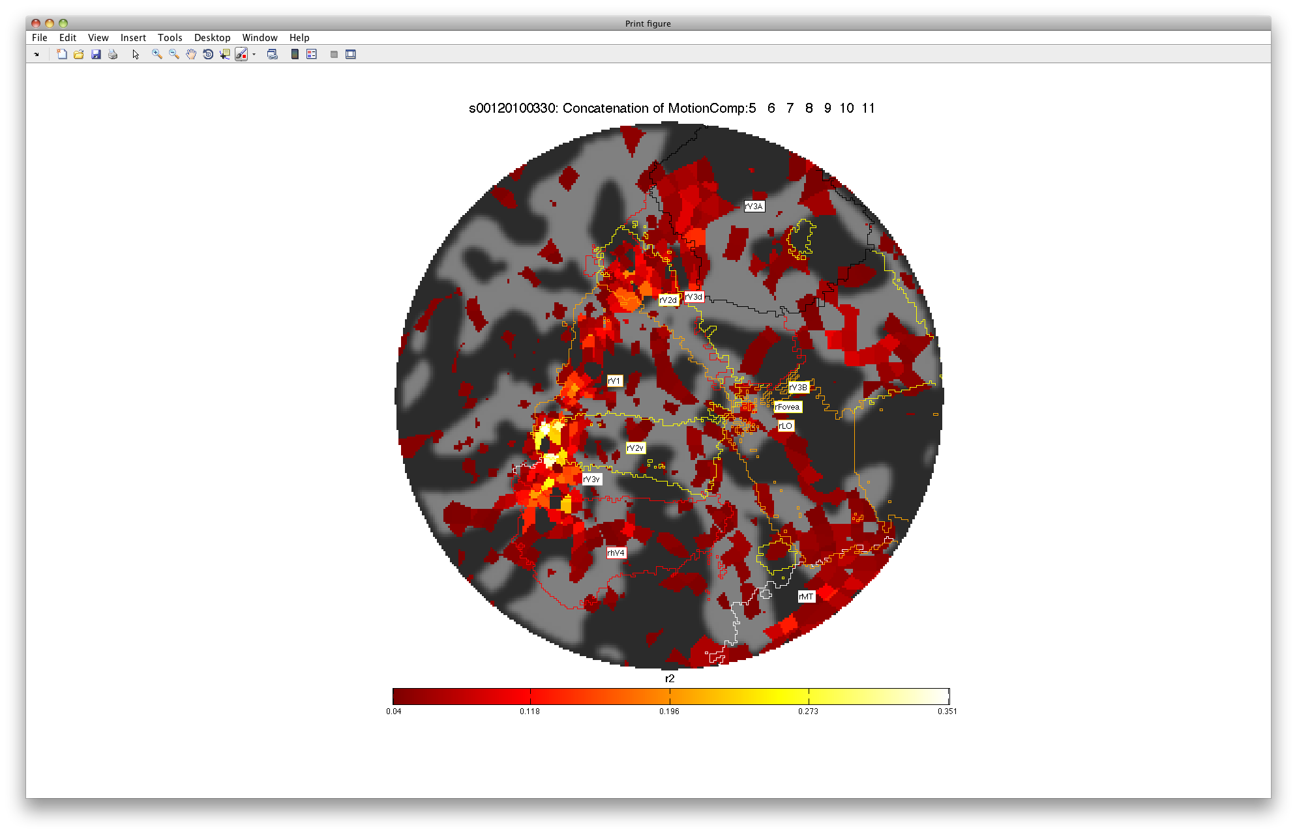The width and height of the screenshot is (1297, 834).
Task: Save the figure with the floppy disk icon
Action: (96, 54)
